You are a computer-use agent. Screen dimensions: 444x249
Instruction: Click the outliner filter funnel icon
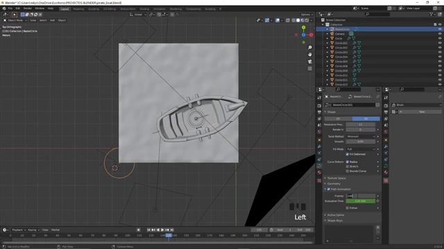(x=431, y=14)
